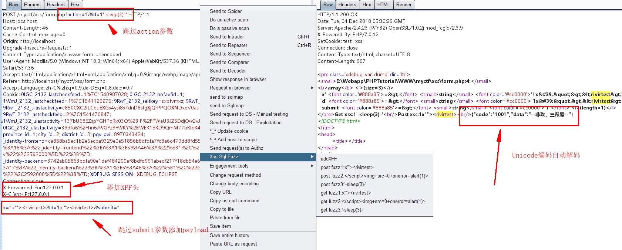Screen dimensions: 622x250
Task: Open the request Params tab
Action: click(x=32, y=4)
